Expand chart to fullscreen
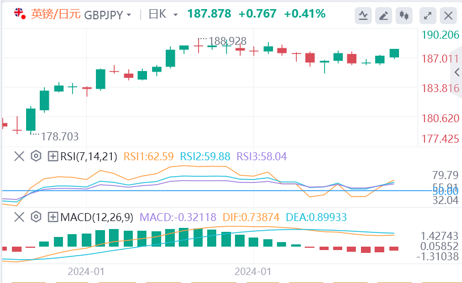 click(x=429, y=15)
